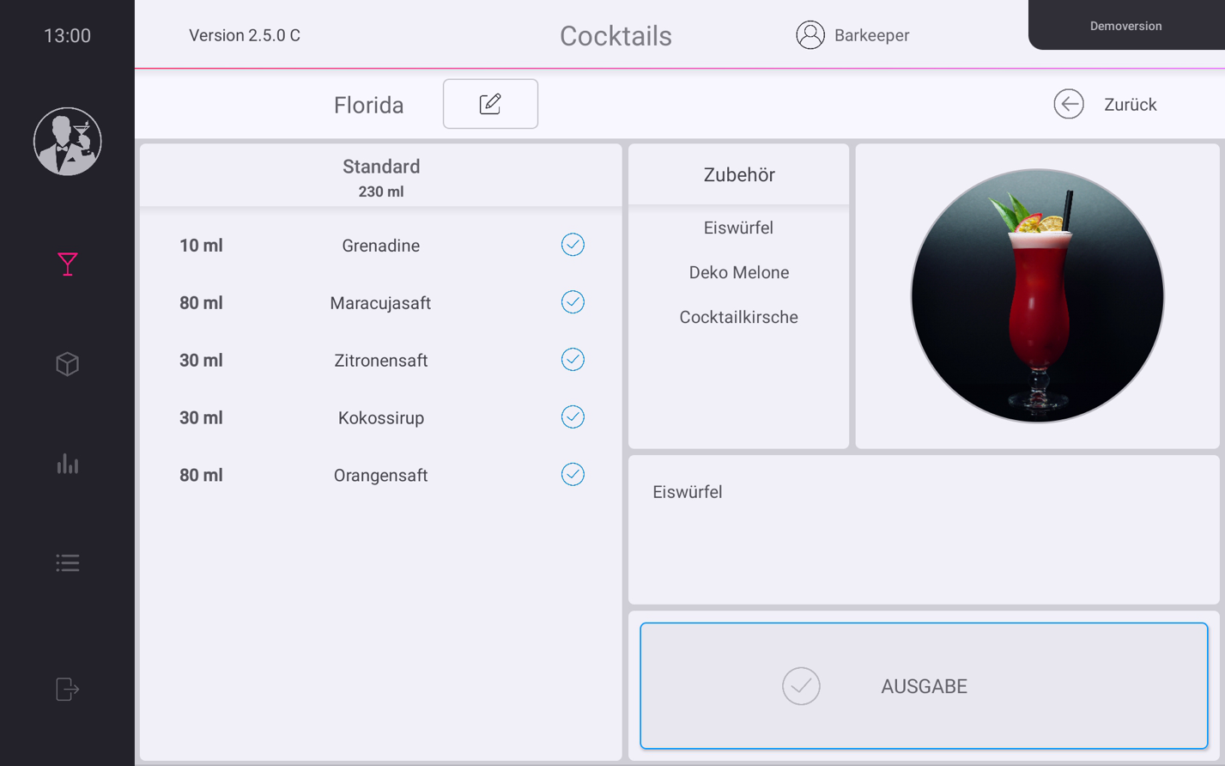Click the Barkeeper user profile icon
Screen dimensions: 1225x766
coord(810,35)
